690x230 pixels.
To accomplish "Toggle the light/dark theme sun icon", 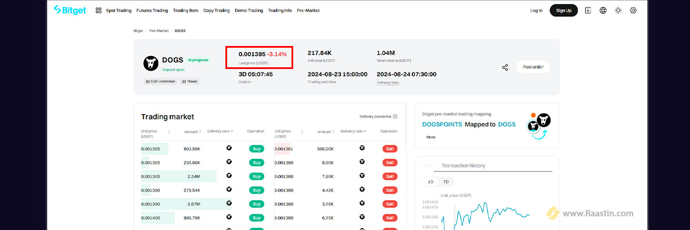I will pyautogui.click(x=618, y=10).
